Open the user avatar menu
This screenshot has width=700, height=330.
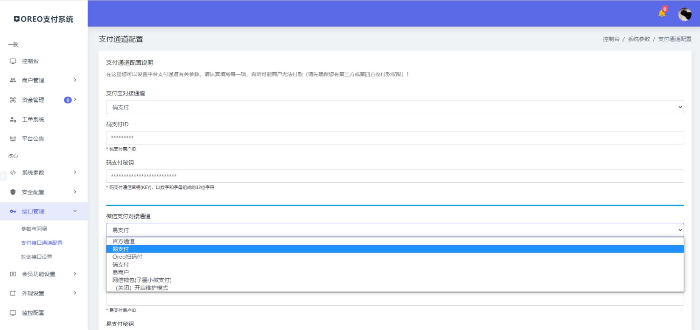(x=685, y=14)
